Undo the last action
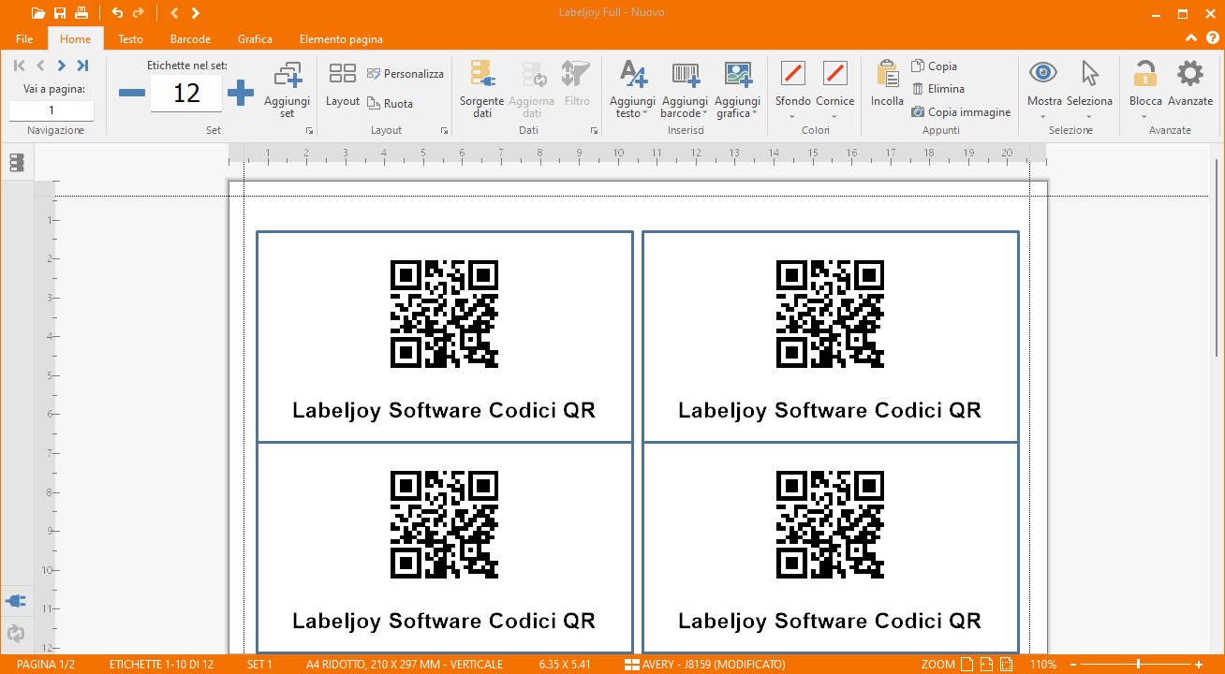The width and height of the screenshot is (1225, 674). click(117, 13)
